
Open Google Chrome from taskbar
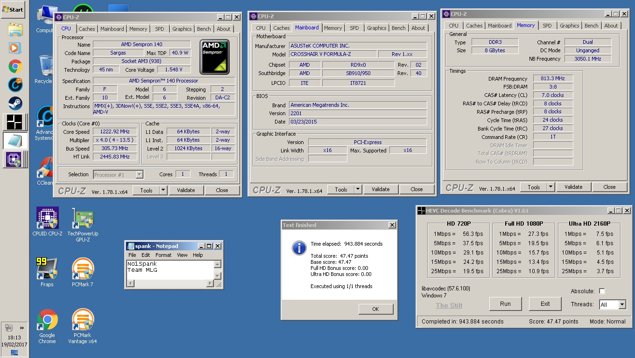(15, 66)
